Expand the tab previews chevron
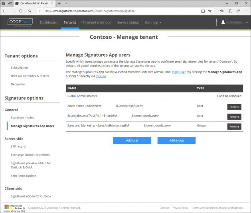The height and width of the screenshot is (213, 251). [66, 3]
